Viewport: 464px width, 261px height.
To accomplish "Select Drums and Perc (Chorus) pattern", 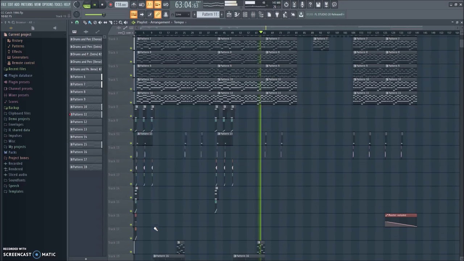I will coord(86,39).
